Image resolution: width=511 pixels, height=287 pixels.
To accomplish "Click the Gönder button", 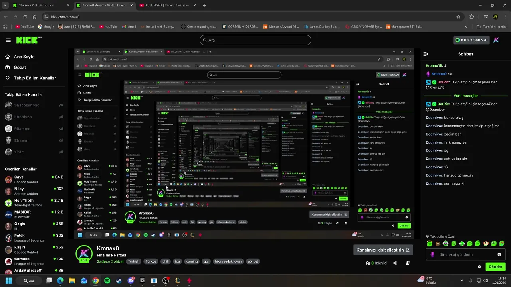I will (495, 267).
